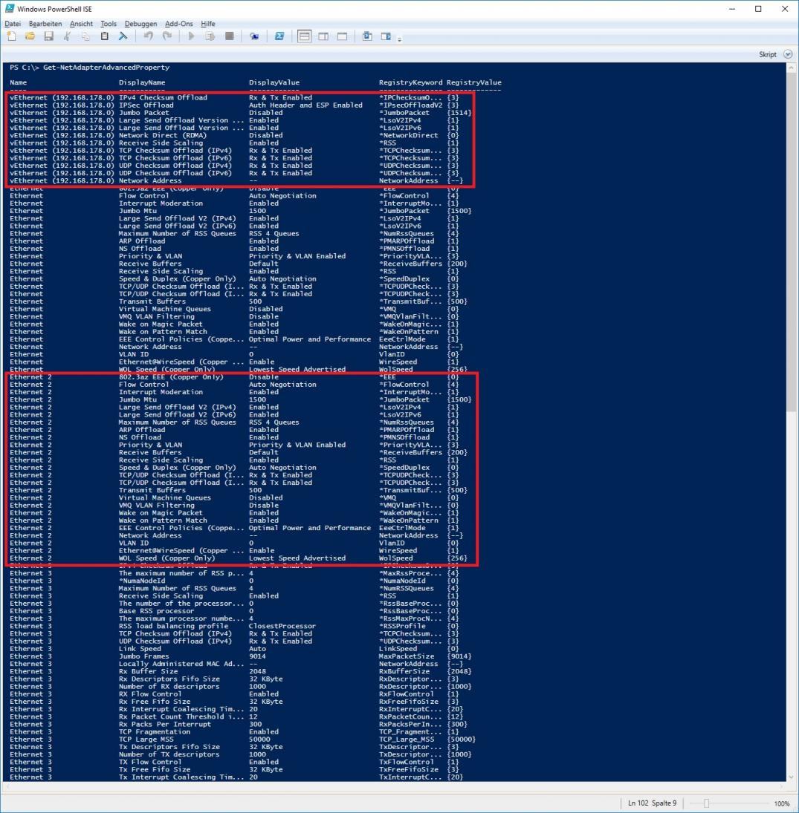Run the selection toolbar icon
This screenshot has width=799, height=813.
[210, 36]
